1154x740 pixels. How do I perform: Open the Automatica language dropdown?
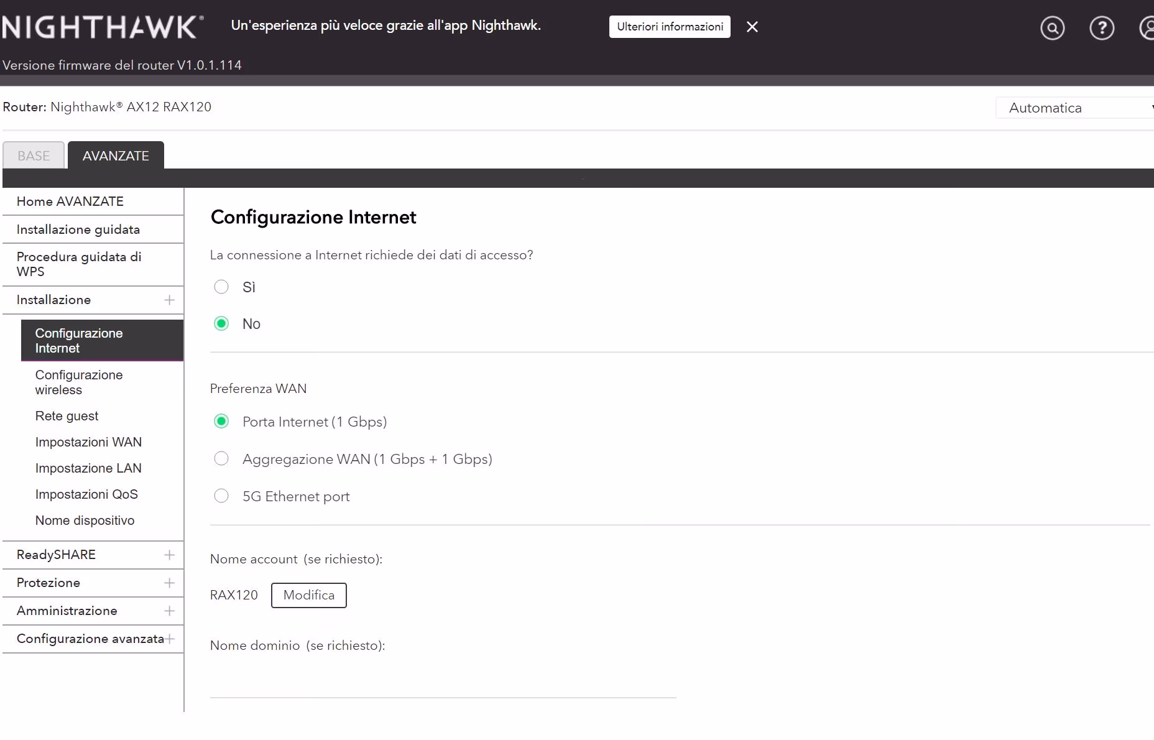pyautogui.click(x=1076, y=108)
